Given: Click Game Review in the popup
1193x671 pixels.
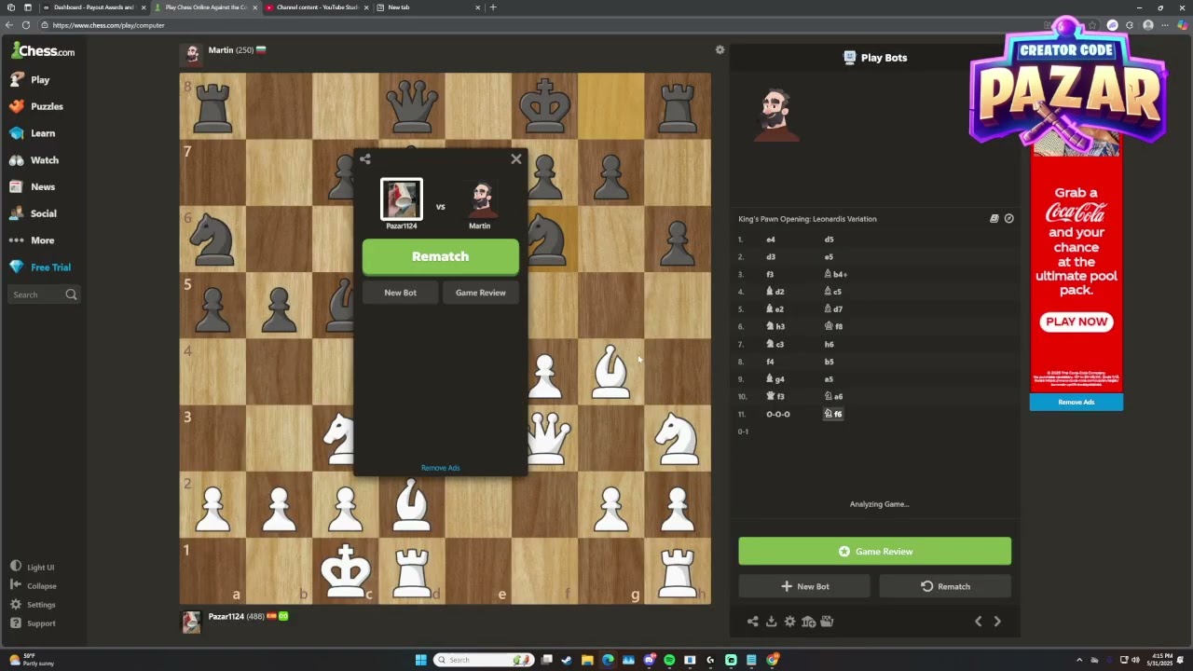Looking at the screenshot, I should pos(481,293).
